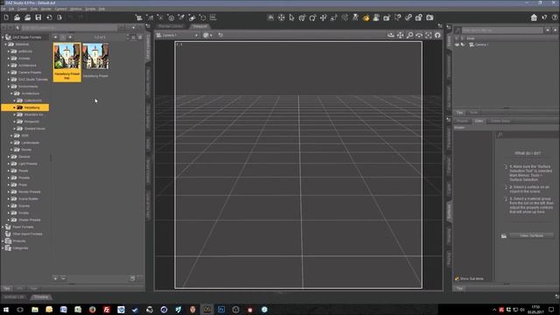
Task: Open the File menu
Action: (3, 9)
